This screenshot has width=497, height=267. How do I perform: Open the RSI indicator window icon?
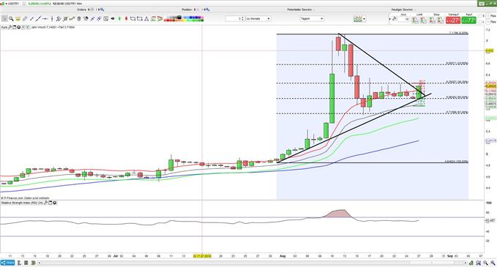click(50, 203)
